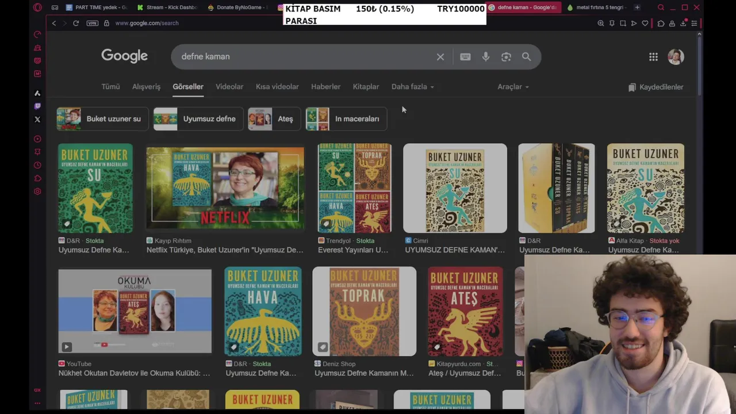Select the Uyumsuz defne suggestion chip
The image size is (736, 414).
click(x=198, y=119)
